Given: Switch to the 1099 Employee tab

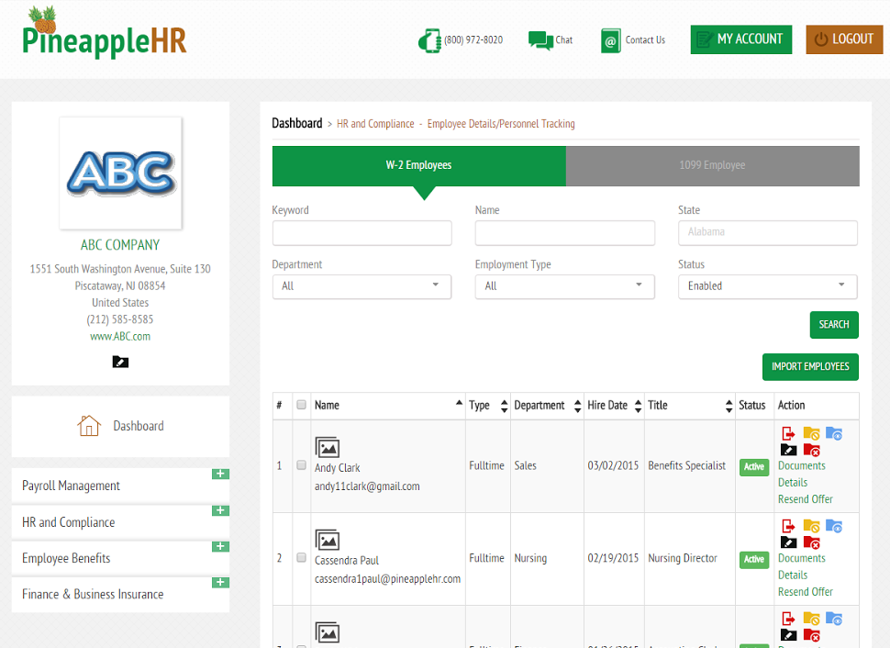Looking at the screenshot, I should 712,166.
